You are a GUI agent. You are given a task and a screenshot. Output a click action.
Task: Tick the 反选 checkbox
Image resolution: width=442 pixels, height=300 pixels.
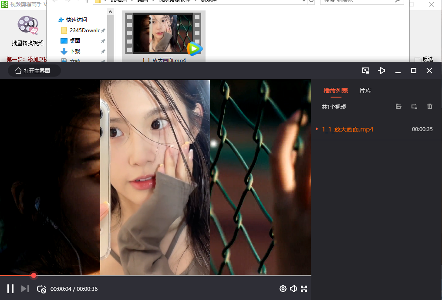pyautogui.click(x=418, y=60)
